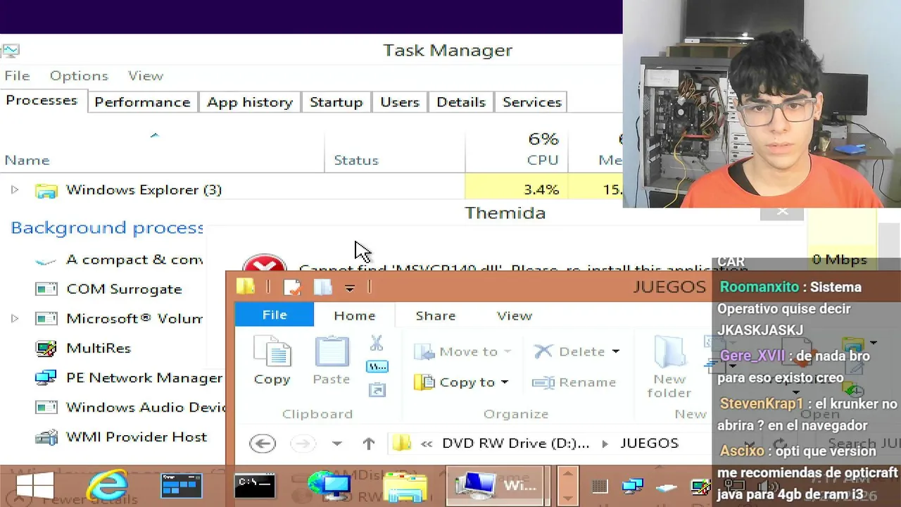Click the grid keyboard tray icon

pos(599,486)
